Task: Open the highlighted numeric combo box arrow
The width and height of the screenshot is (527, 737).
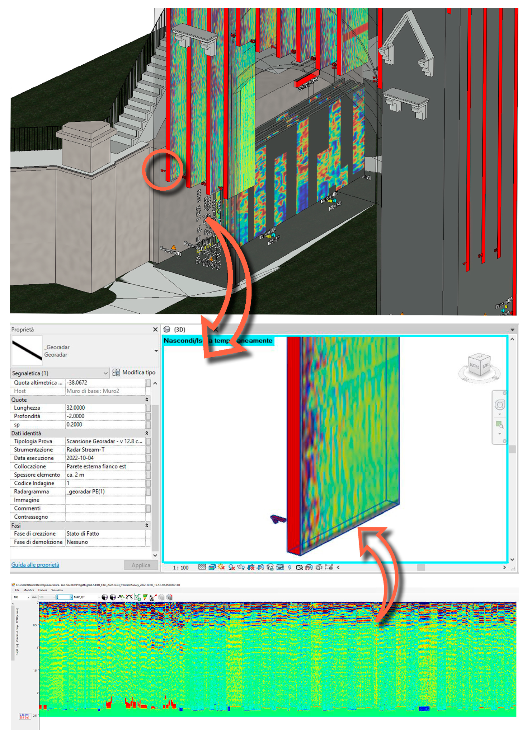Action: click(x=71, y=597)
